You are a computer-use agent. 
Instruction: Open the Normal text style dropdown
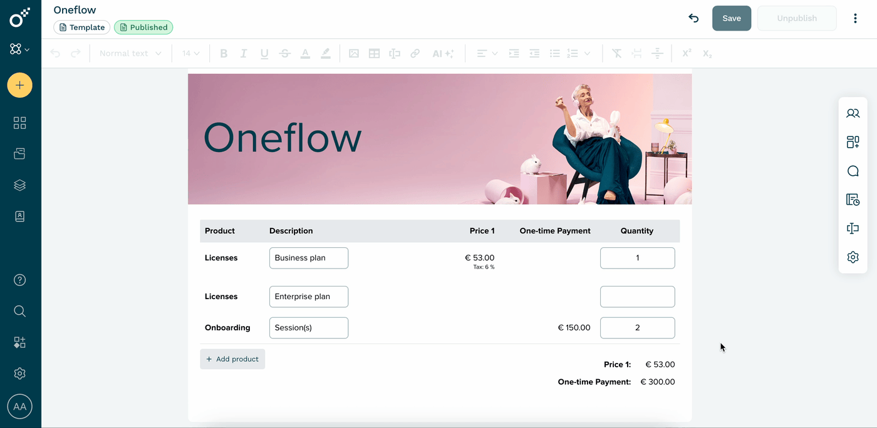coord(130,54)
